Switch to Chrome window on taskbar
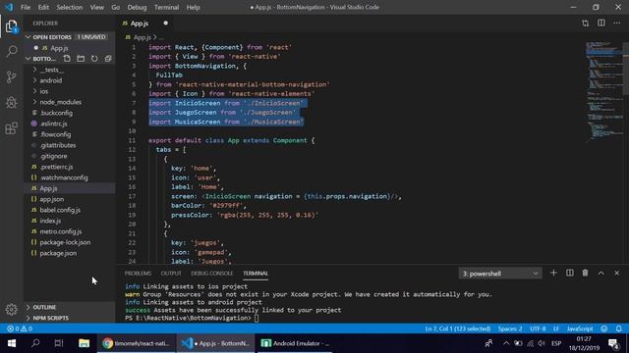The height and width of the screenshot is (353, 629). pyautogui.click(x=137, y=343)
